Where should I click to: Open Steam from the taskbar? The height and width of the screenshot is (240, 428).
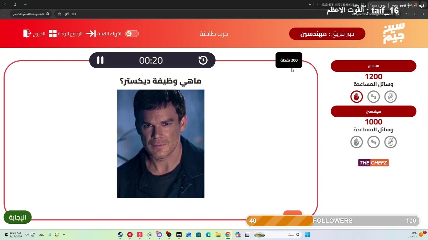120,235
